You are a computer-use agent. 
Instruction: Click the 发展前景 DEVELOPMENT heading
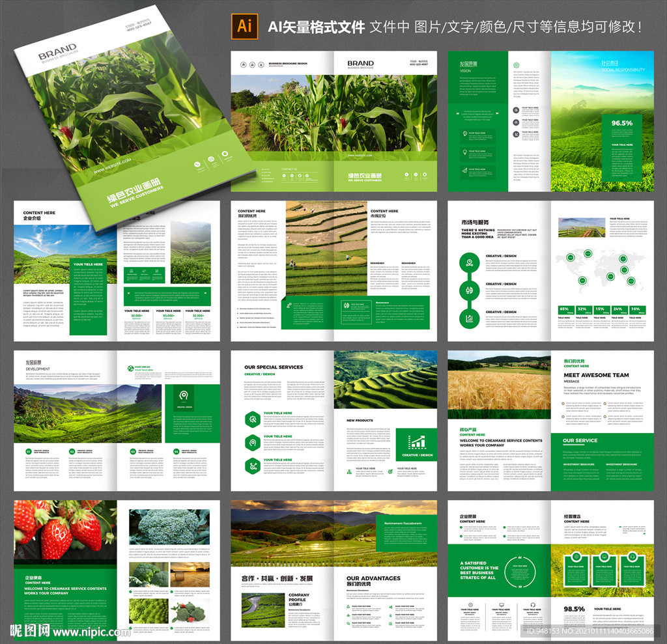pyautogui.click(x=37, y=365)
